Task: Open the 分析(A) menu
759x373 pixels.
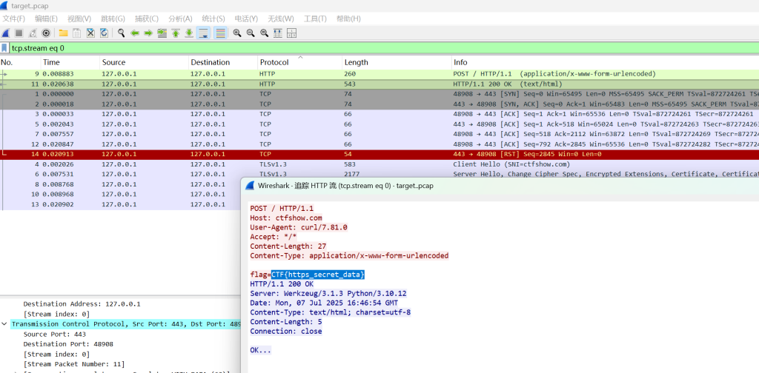Action: coord(180,19)
